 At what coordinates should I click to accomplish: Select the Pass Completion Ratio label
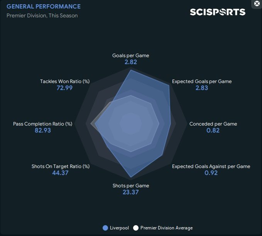pos(42,124)
